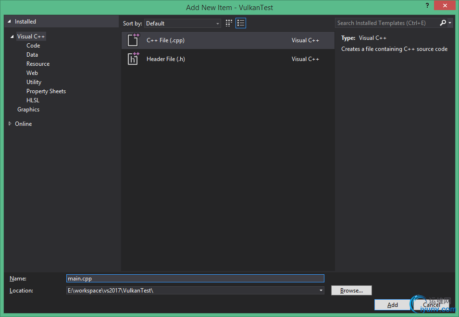The height and width of the screenshot is (317, 459).
Task: Expand the Online section
Action: coord(10,124)
